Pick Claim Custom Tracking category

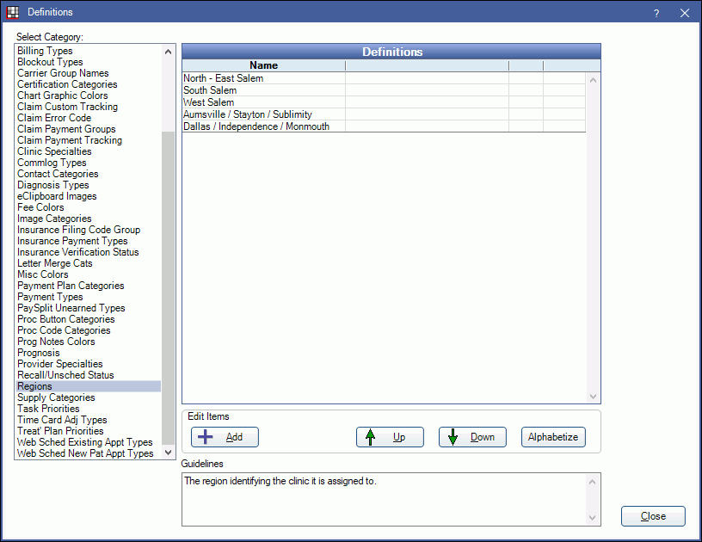pyautogui.click(x=89, y=107)
